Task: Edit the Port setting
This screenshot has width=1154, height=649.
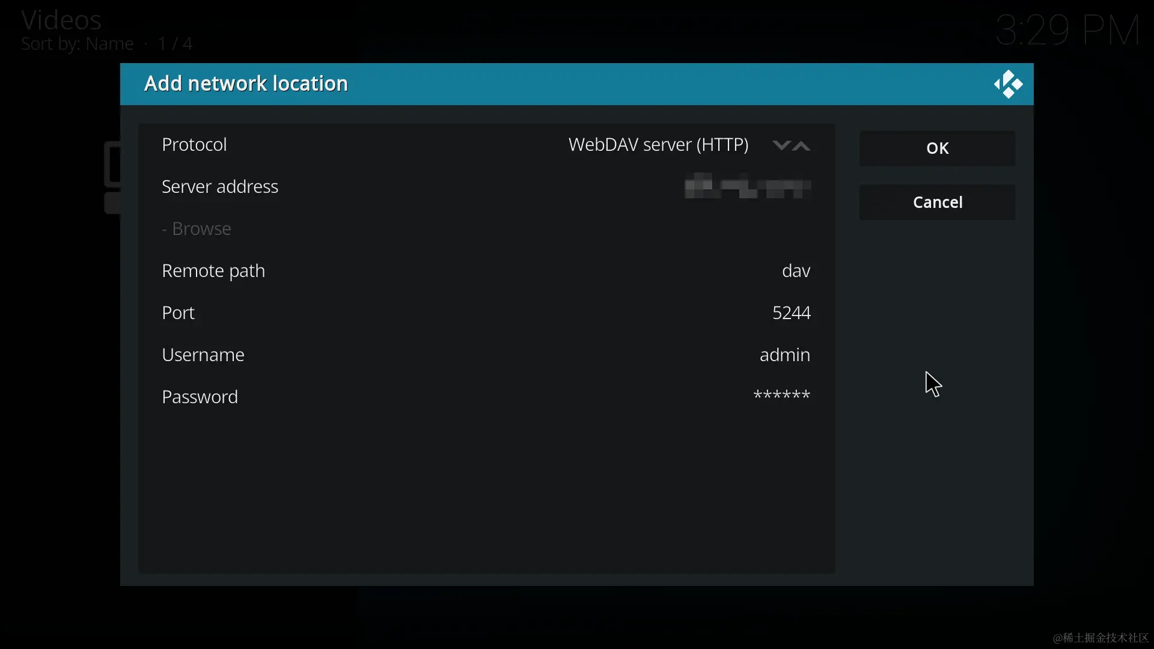Action: coord(178,313)
